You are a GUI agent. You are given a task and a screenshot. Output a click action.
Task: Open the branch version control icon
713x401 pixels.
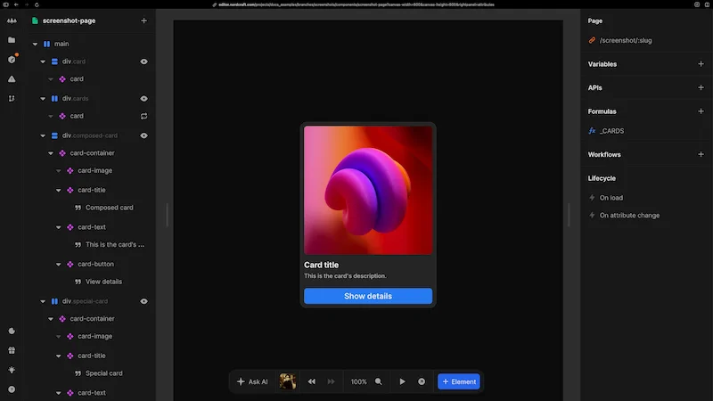pyautogui.click(x=12, y=98)
